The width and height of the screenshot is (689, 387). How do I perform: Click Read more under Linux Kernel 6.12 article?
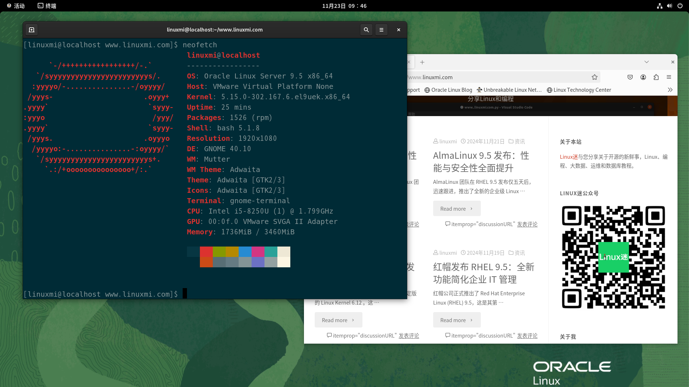(x=338, y=320)
